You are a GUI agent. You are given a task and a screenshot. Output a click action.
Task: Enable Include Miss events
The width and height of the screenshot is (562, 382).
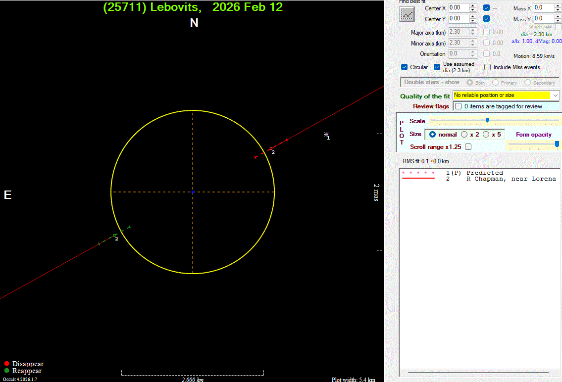[488, 67]
